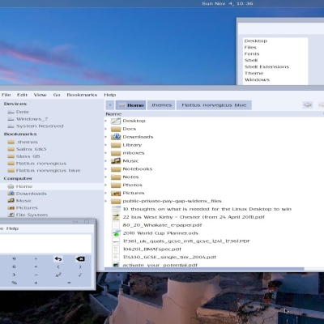Click the Home icon in the sidebar
The width and height of the screenshot is (324, 324).
(x=11, y=186)
